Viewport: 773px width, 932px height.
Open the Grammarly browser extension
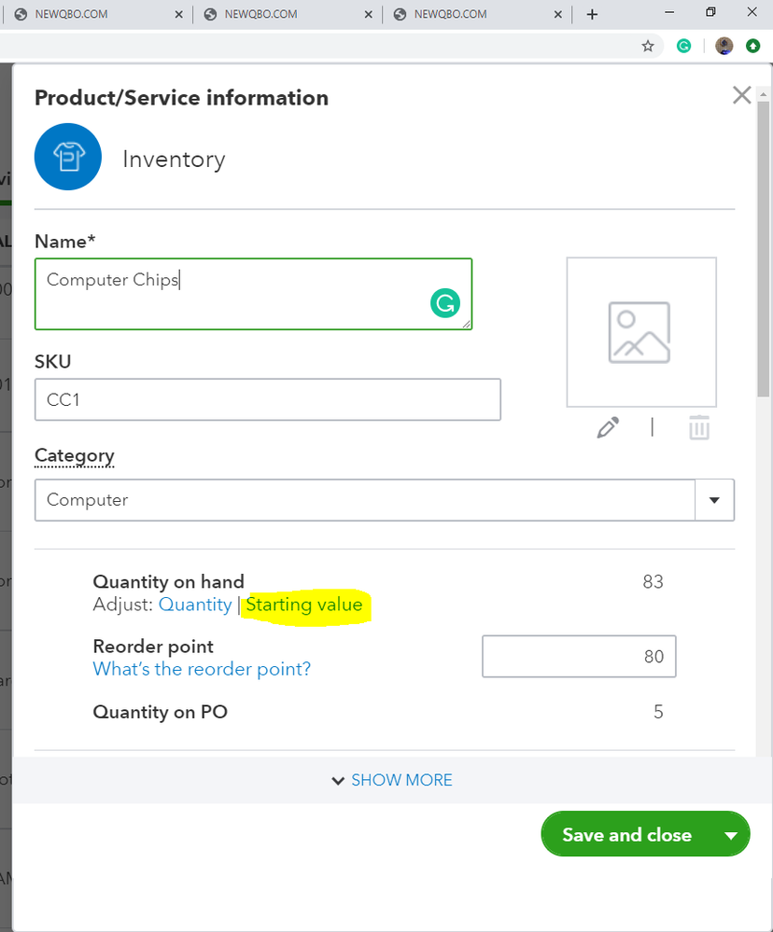point(684,46)
